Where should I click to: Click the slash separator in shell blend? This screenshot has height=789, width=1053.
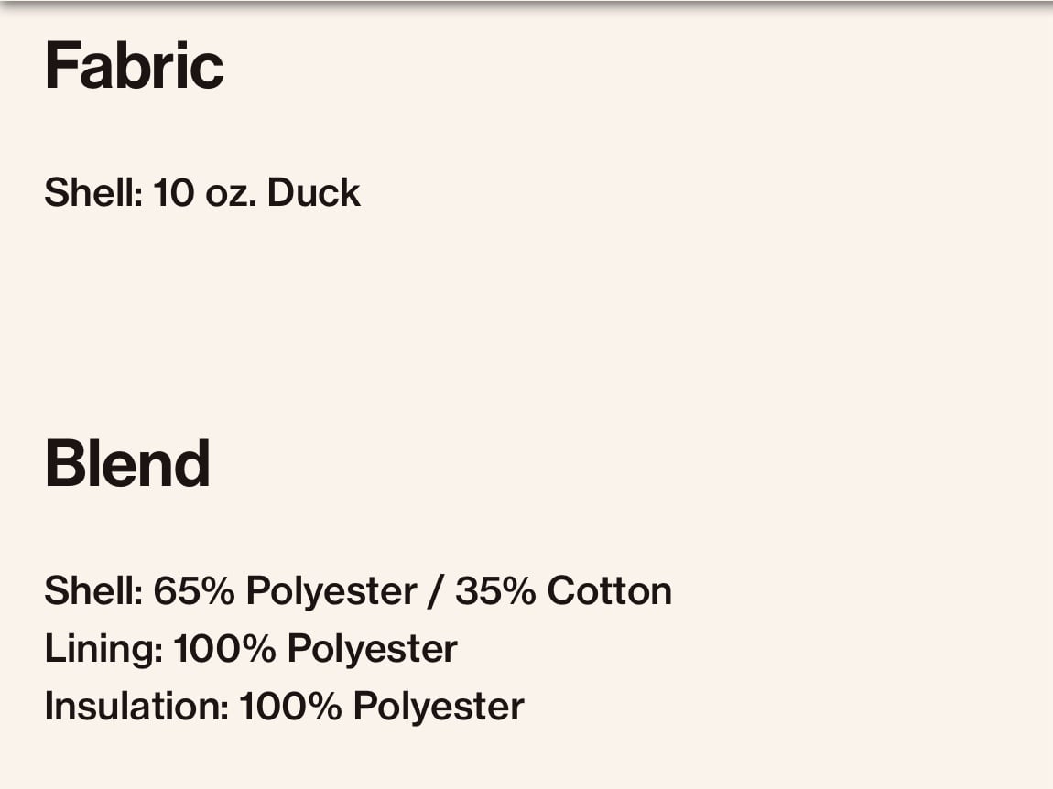[437, 591]
